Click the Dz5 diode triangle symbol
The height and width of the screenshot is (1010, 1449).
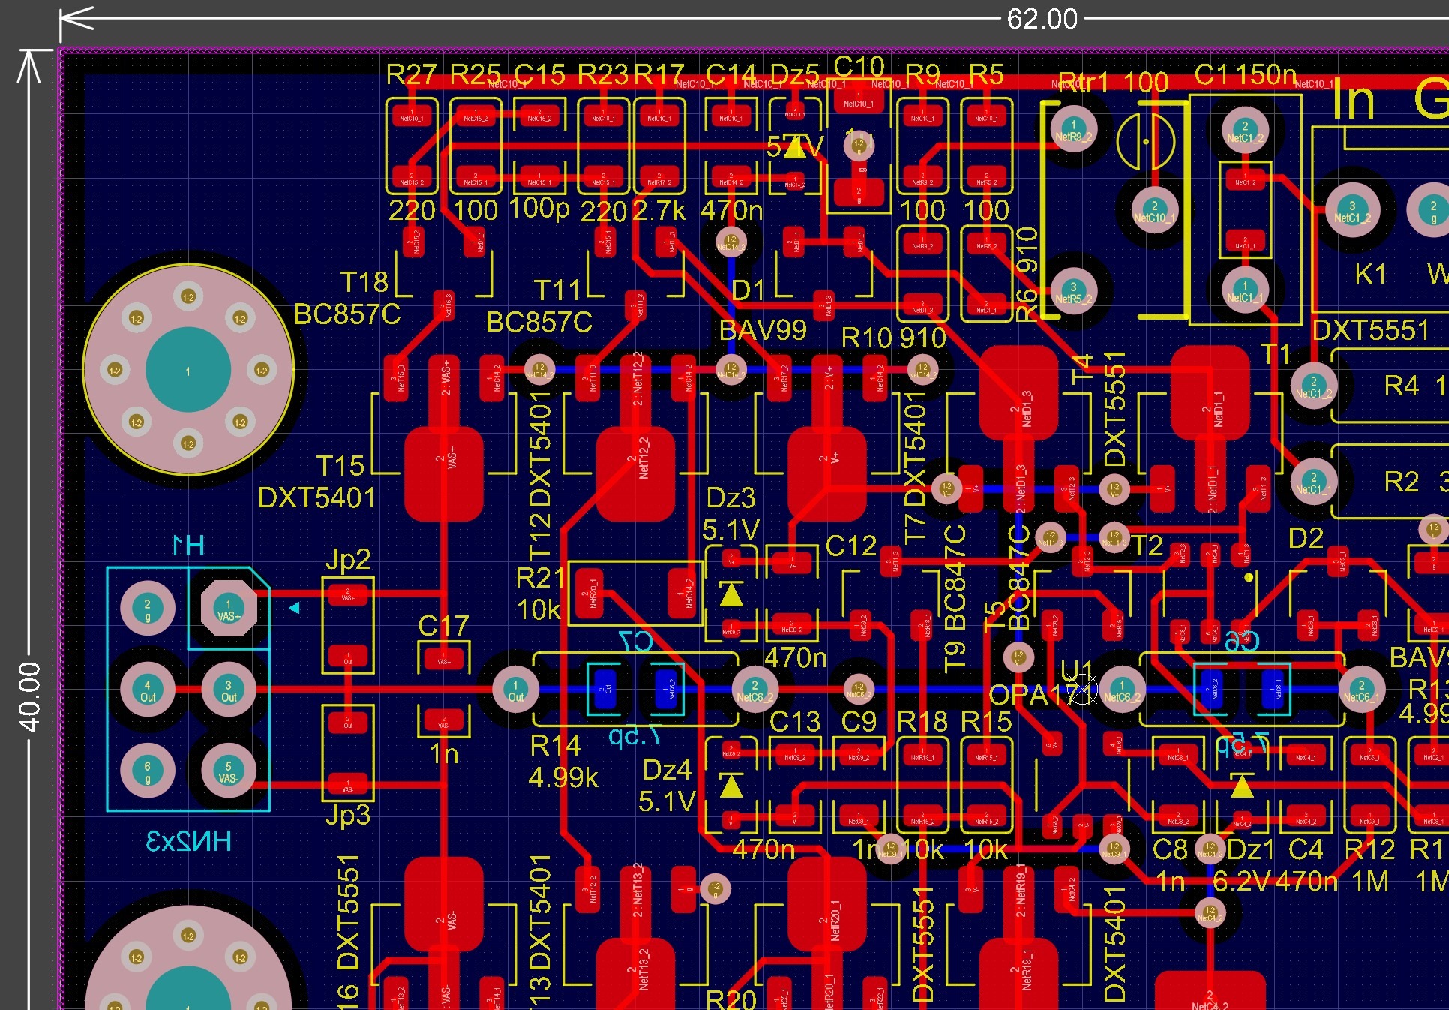pos(795,146)
